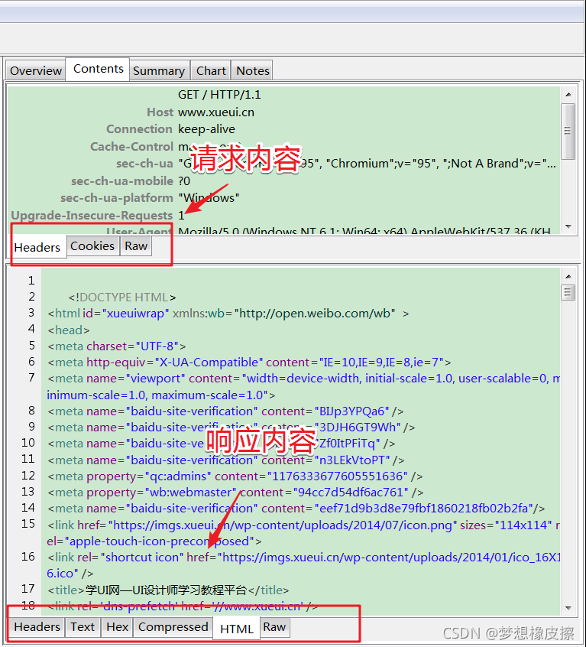
Task: Open the Summary tab
Action: pos(159,70)
